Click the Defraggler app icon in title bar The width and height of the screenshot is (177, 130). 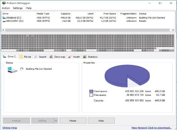(4, 3)
